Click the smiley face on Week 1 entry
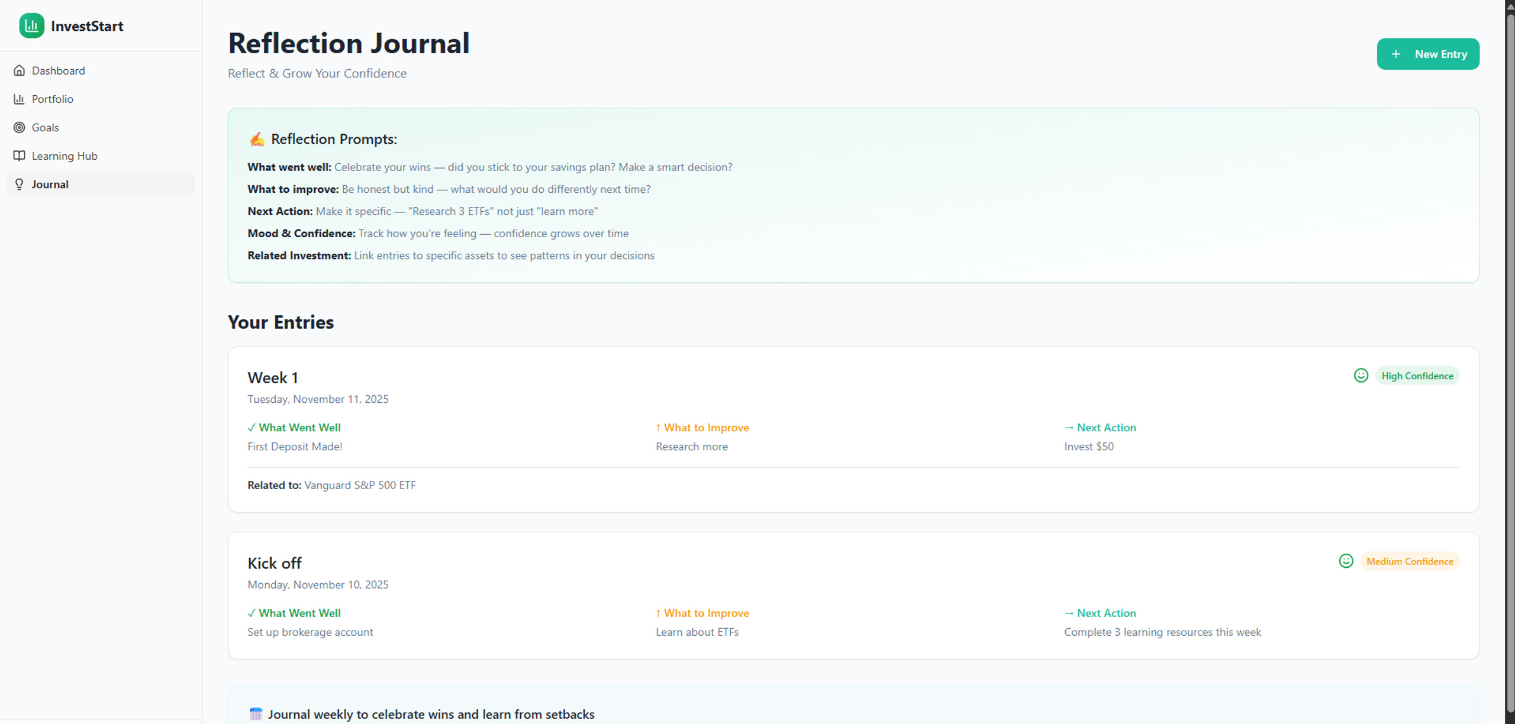Screen dimensions: 1515x724 [x=1361, y=376]
